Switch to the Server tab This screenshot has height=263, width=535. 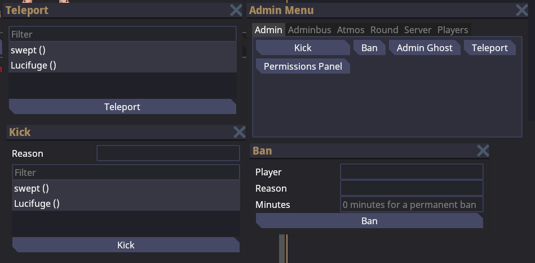[x=418, y=30]
